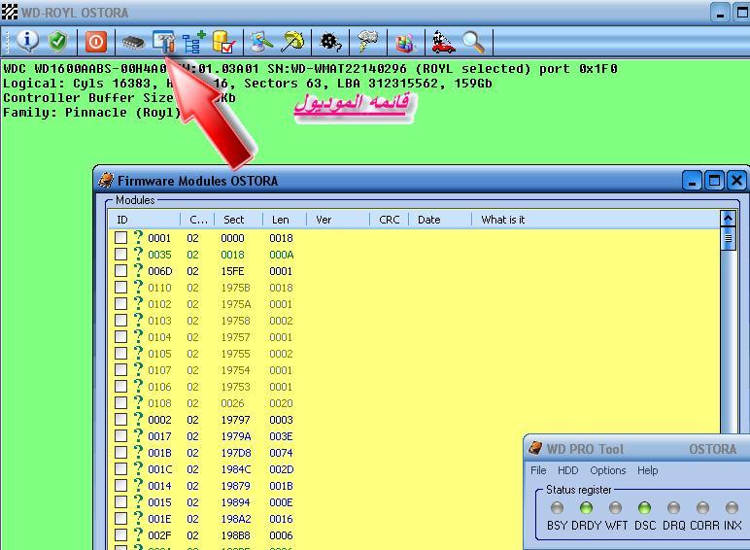Click Firmware Modules window title icon
The image size is (750, 550).
pyautogui.click(x=106, y=181)
